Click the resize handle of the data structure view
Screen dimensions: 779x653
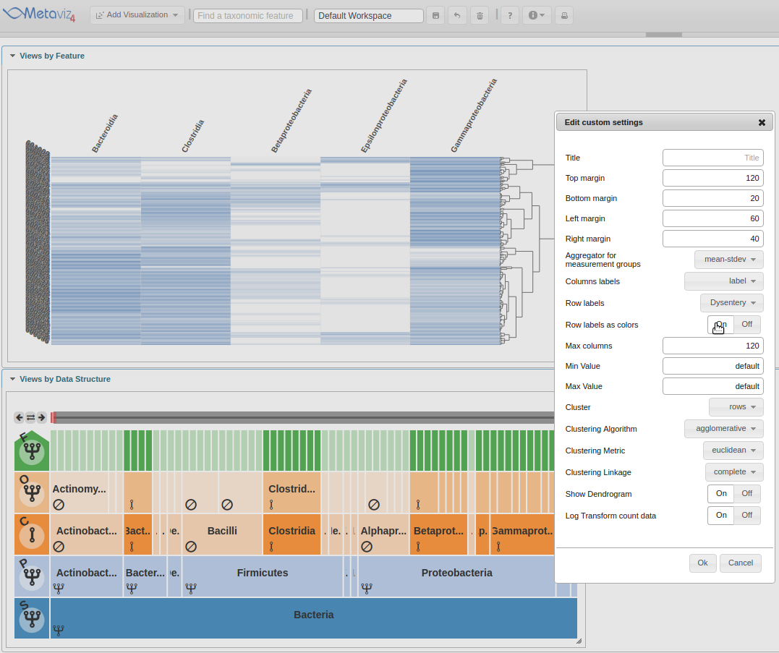[x=579, y=641]
